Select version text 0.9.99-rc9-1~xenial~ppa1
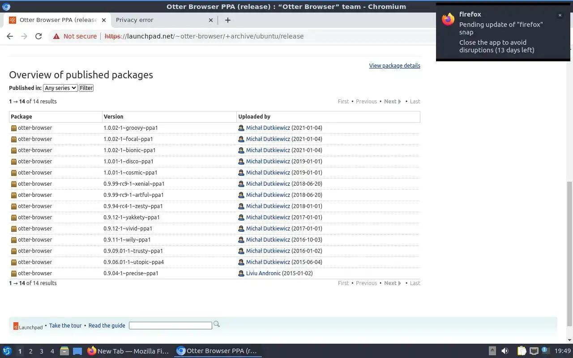Viewport: 573px width, 358px height. pos(134,184)
